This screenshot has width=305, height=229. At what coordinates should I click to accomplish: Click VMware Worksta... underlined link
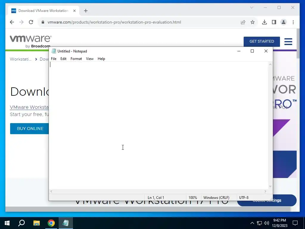(x=29, y=107)
